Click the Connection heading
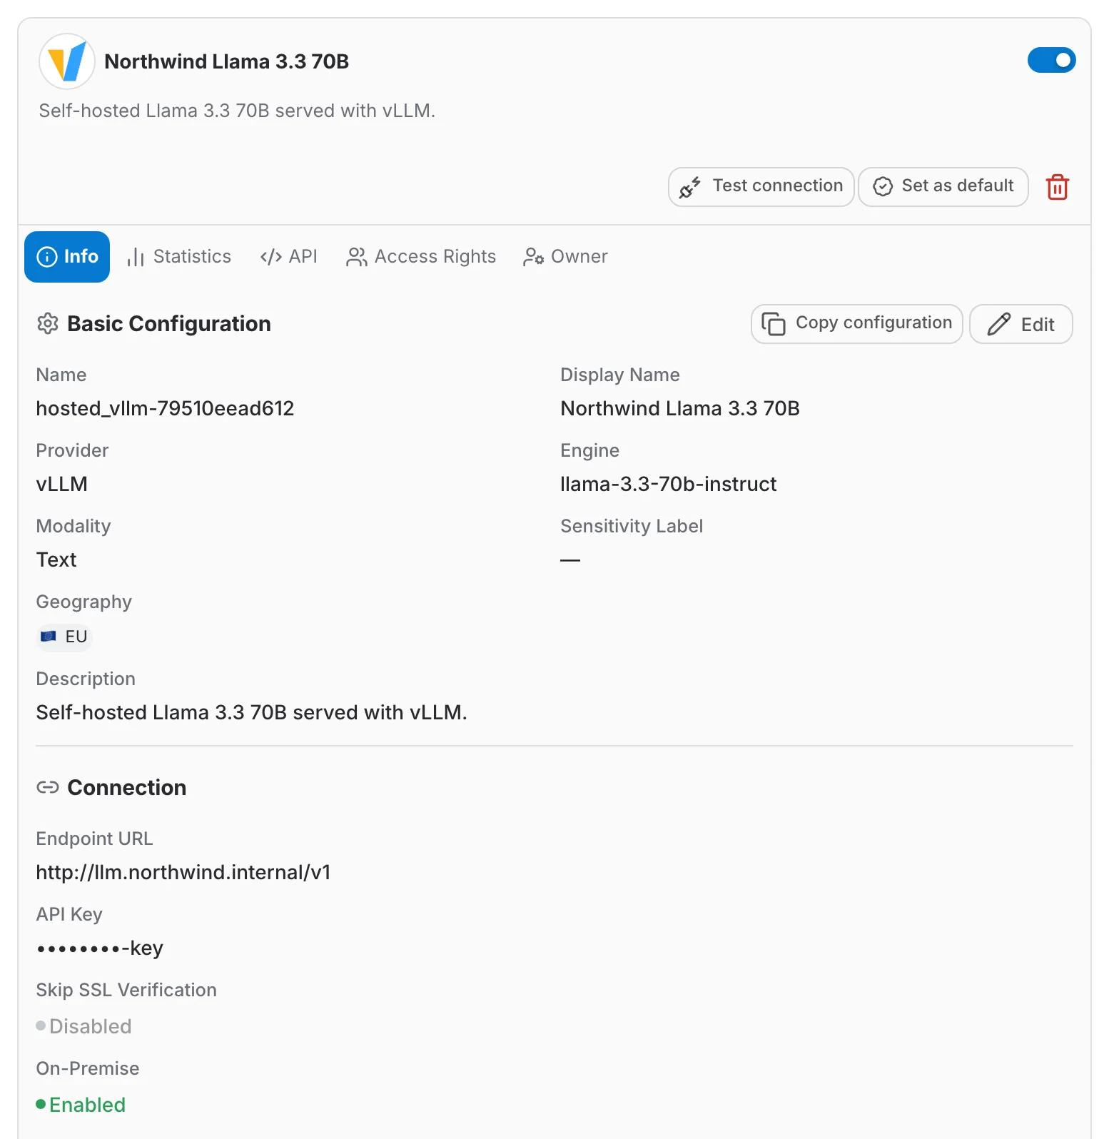The width and height of the screenshot is (1109, 1139). [127, 788]
